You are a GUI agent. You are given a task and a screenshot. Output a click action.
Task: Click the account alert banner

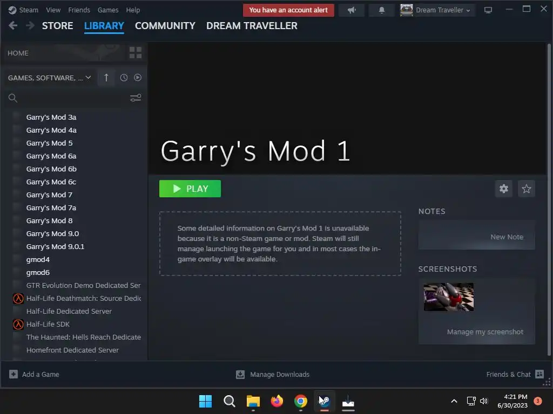click(x=288, y=10)
